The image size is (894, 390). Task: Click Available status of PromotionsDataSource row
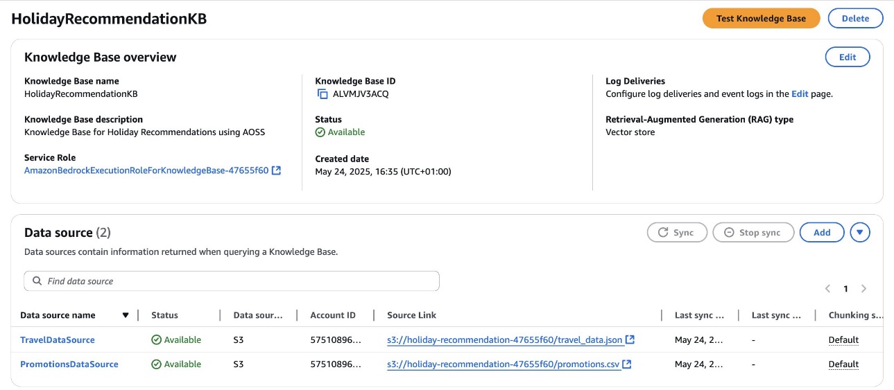[176, 364]
